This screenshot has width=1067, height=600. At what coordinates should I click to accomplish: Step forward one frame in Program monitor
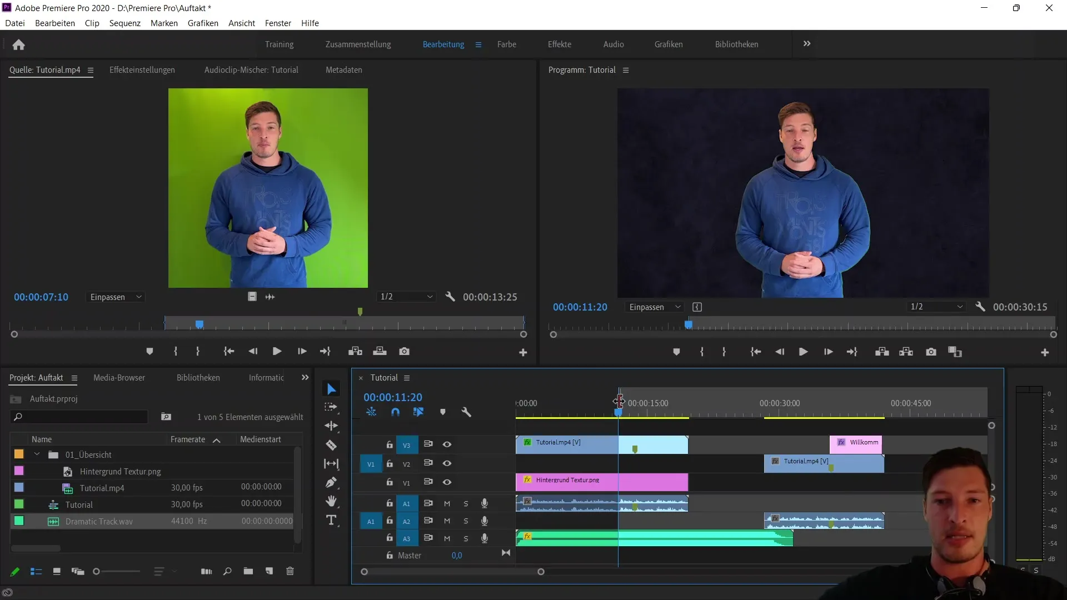pos(828,352)
